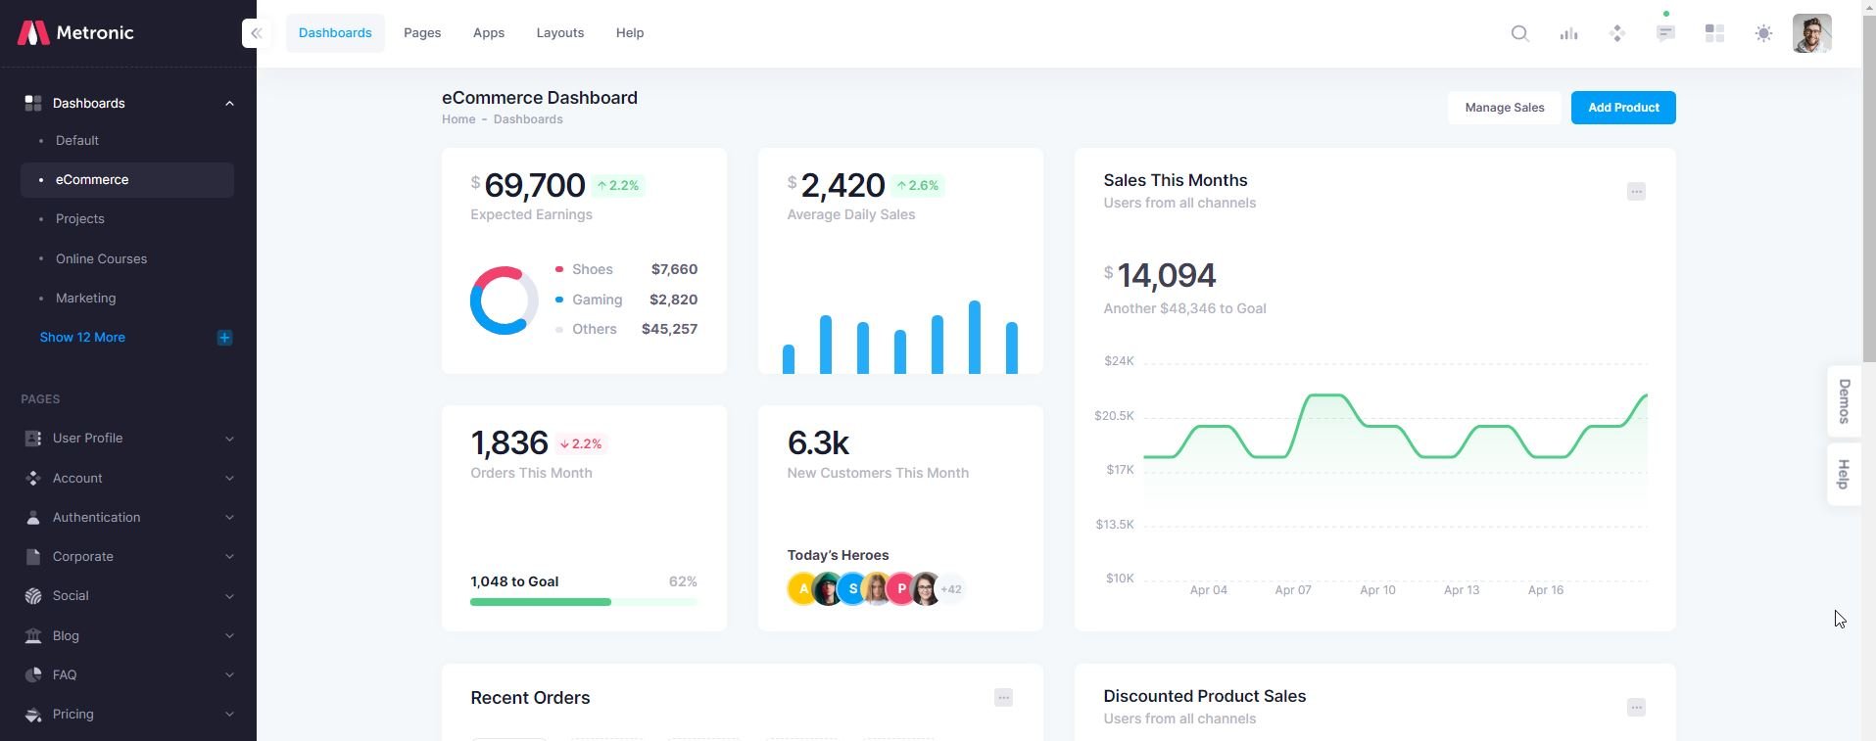Image resolution: width=1876 pixels, height=741 pixels.
Task: Select Online Courses dashboard in sidebar
Action: (101, 258)
